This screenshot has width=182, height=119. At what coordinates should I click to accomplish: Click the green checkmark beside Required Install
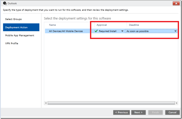point(96,31)
